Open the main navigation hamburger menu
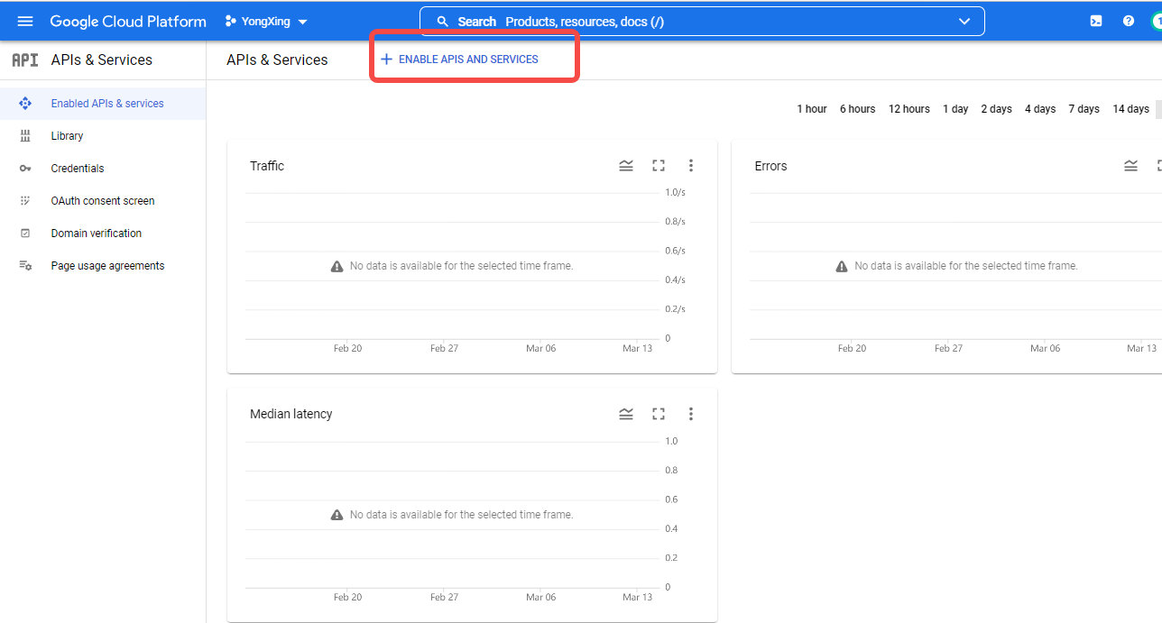The width and height of the screenshot is (1162, 623). [25, 21]
